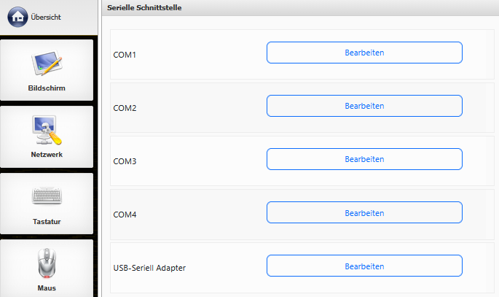Click the COM1 row label
Image resolution: width=499 pixels, height=297 pixels.
point(125,55)
